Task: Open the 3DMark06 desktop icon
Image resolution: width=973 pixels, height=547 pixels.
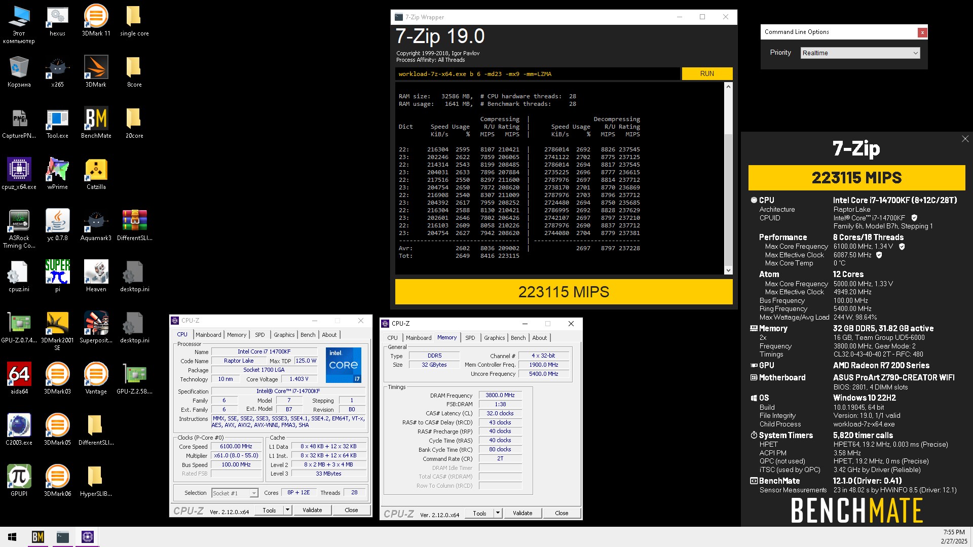Action: point(57,481)
